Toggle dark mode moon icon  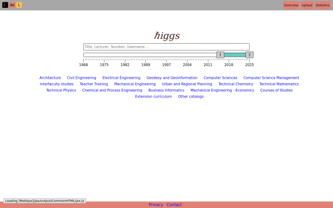(x=5, y=5)
